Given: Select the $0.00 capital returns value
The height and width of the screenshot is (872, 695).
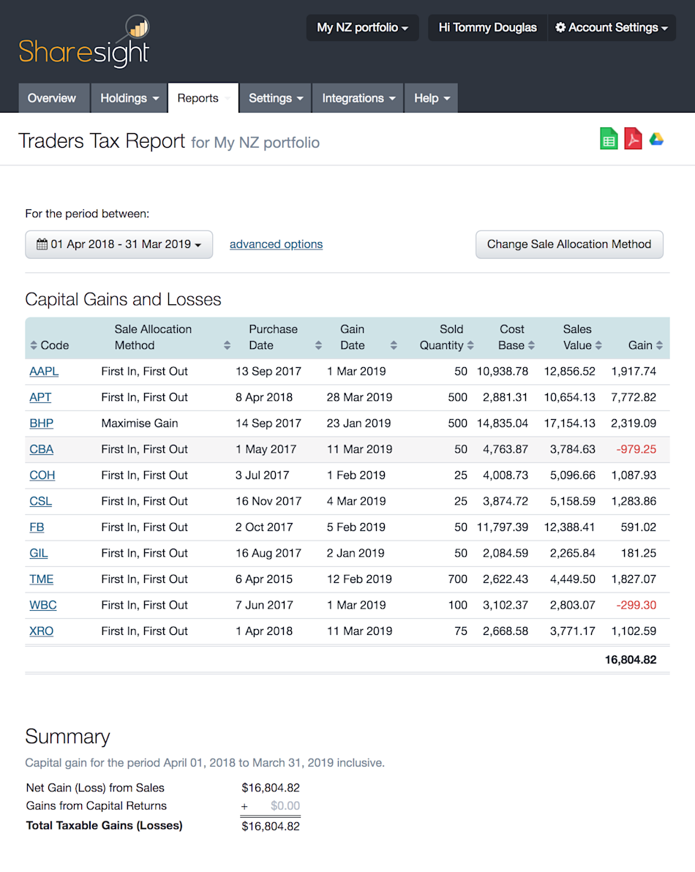Looking at the screenshot, I should 285,805.
